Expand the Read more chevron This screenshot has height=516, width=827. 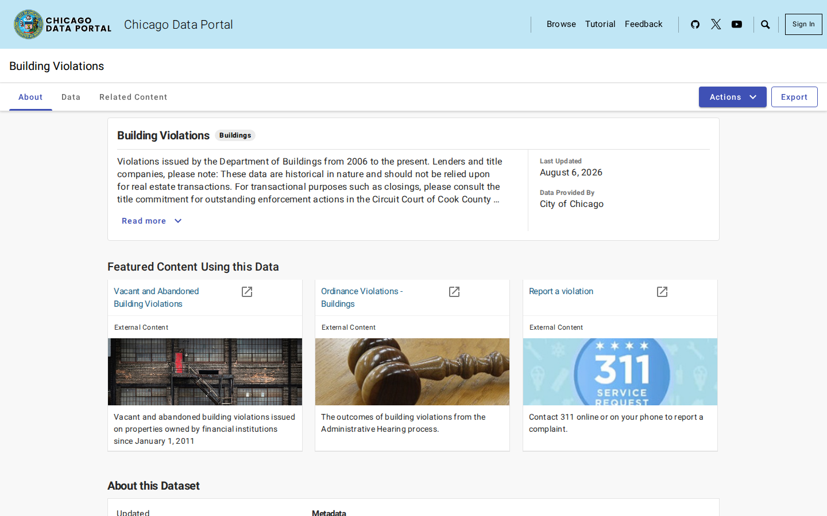pyautogui.click(x=178, y=221)
